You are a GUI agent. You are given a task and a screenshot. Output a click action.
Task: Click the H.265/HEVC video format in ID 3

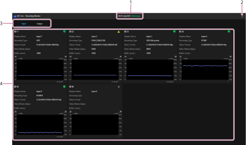160,45
